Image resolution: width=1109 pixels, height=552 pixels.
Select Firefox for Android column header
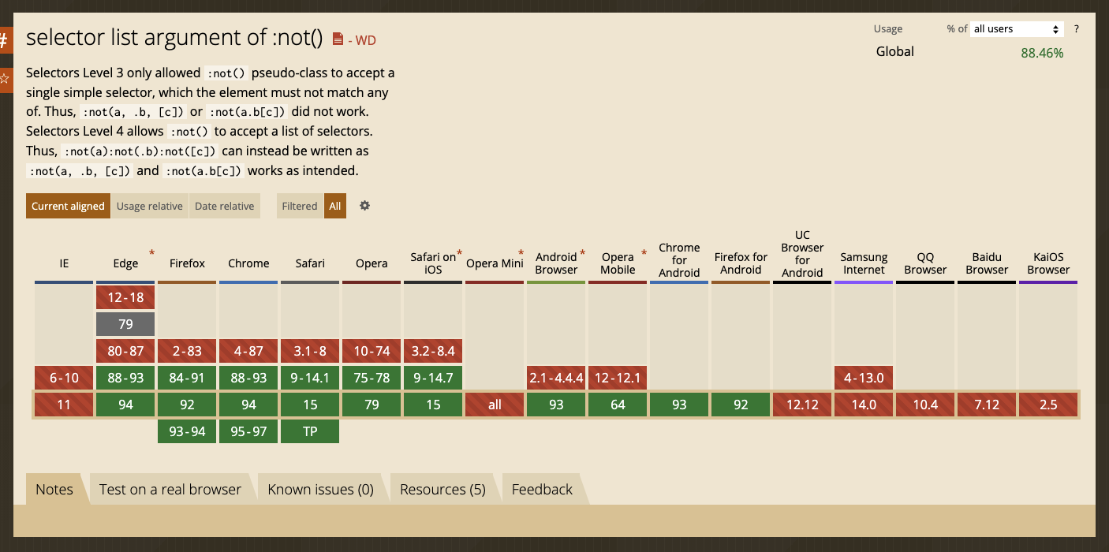click(x=741, y=263)
